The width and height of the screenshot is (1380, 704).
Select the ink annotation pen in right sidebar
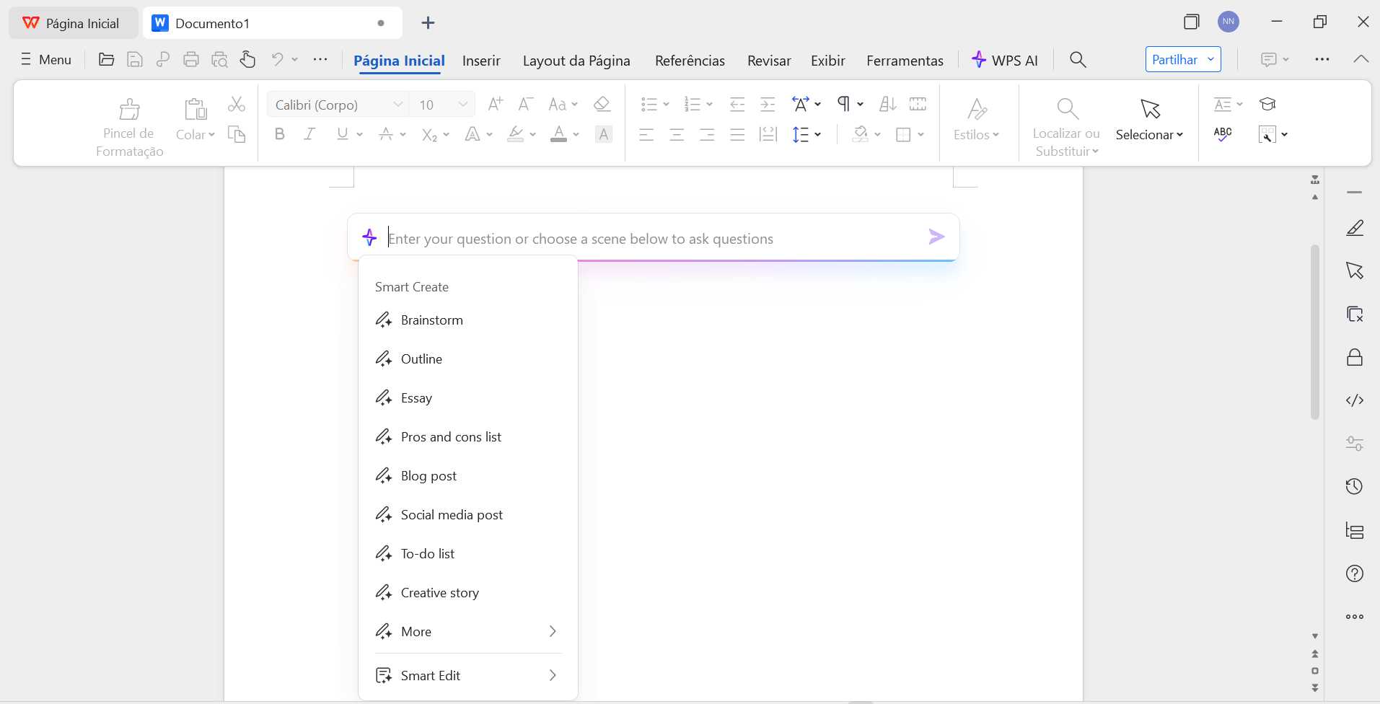tap(1354, 228)
